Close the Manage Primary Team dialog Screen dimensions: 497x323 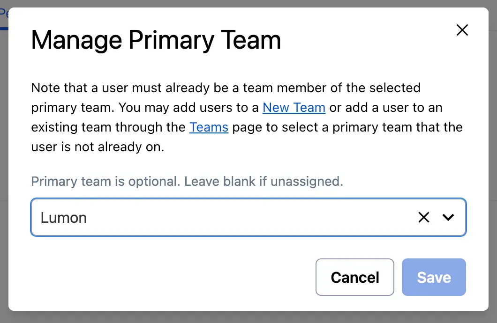point(462,30)
